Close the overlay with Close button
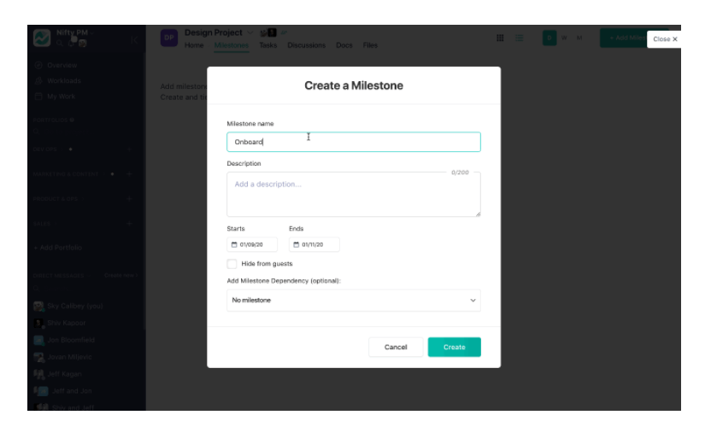This screenshot has width=711, height=421. pyautogui.click(x=664, y=39)
